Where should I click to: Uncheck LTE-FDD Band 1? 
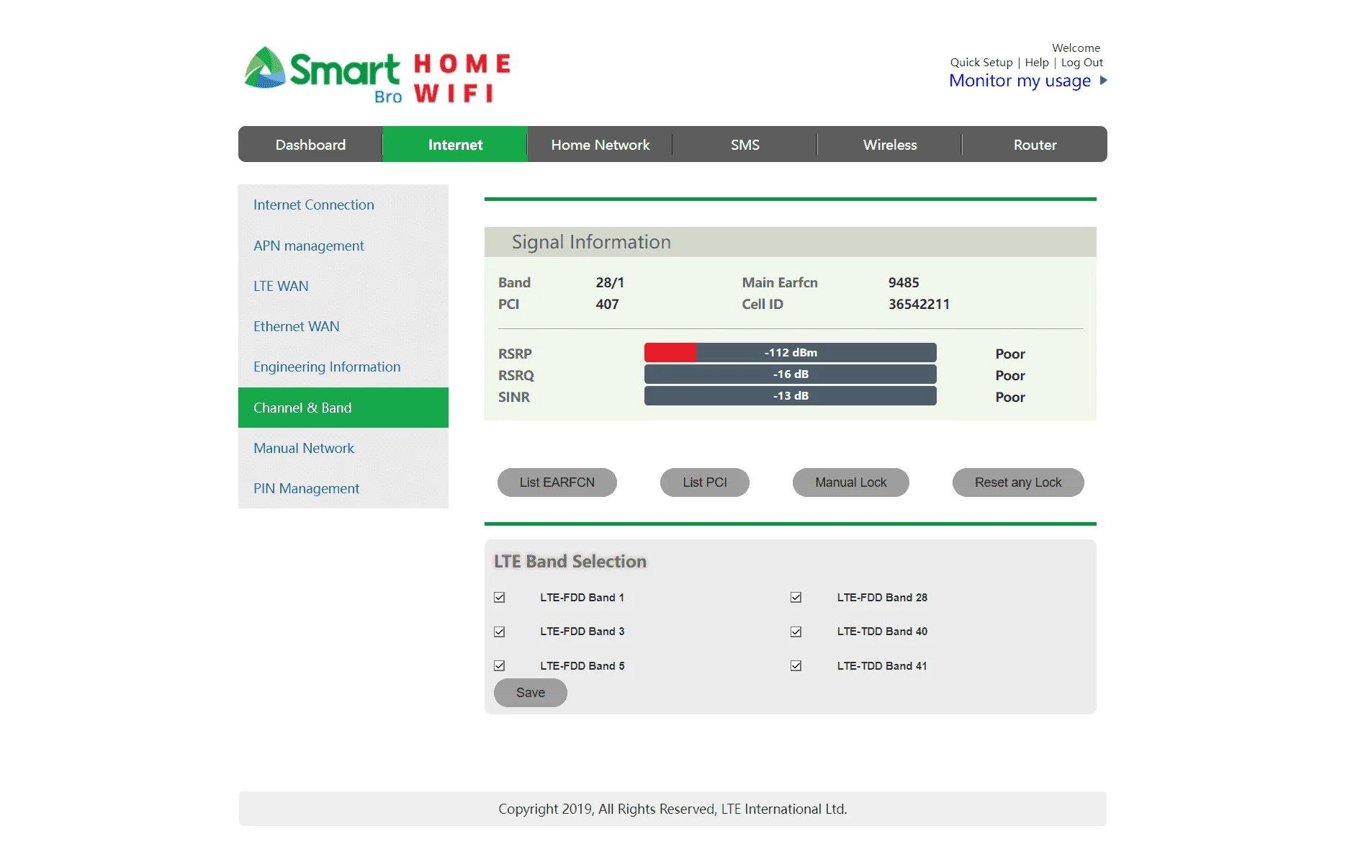coord(500,598)
